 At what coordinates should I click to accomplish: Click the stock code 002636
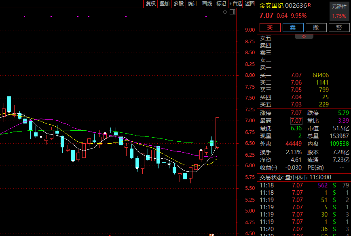tap(296, 6)
